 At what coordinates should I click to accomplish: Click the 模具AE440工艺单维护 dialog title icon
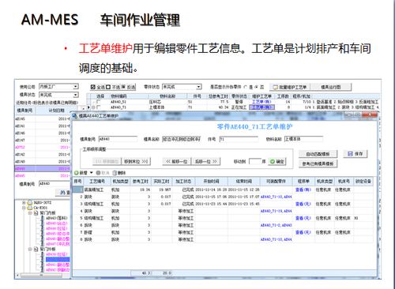click(75, 115)
